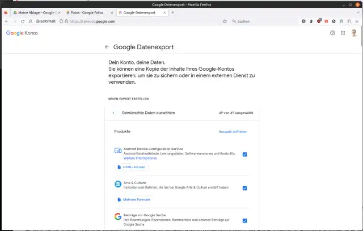Viewport: 363px width, 231px height.
Task: Open a new tab with the plus button
Action: pos(173,12)
